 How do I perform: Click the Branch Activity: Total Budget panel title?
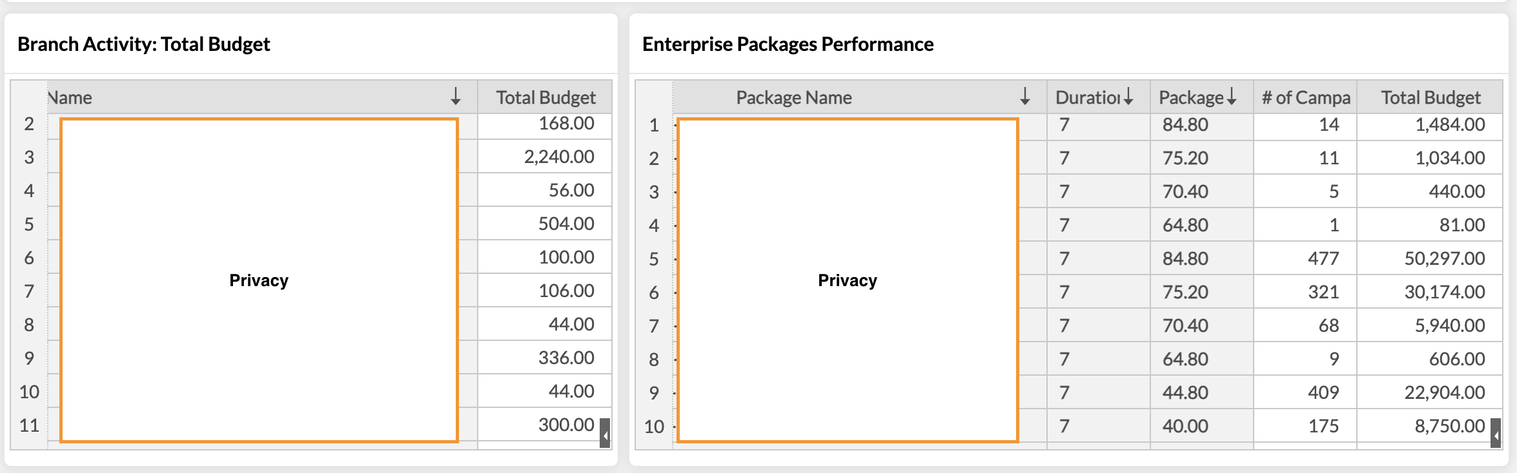(x=143, y=44)
